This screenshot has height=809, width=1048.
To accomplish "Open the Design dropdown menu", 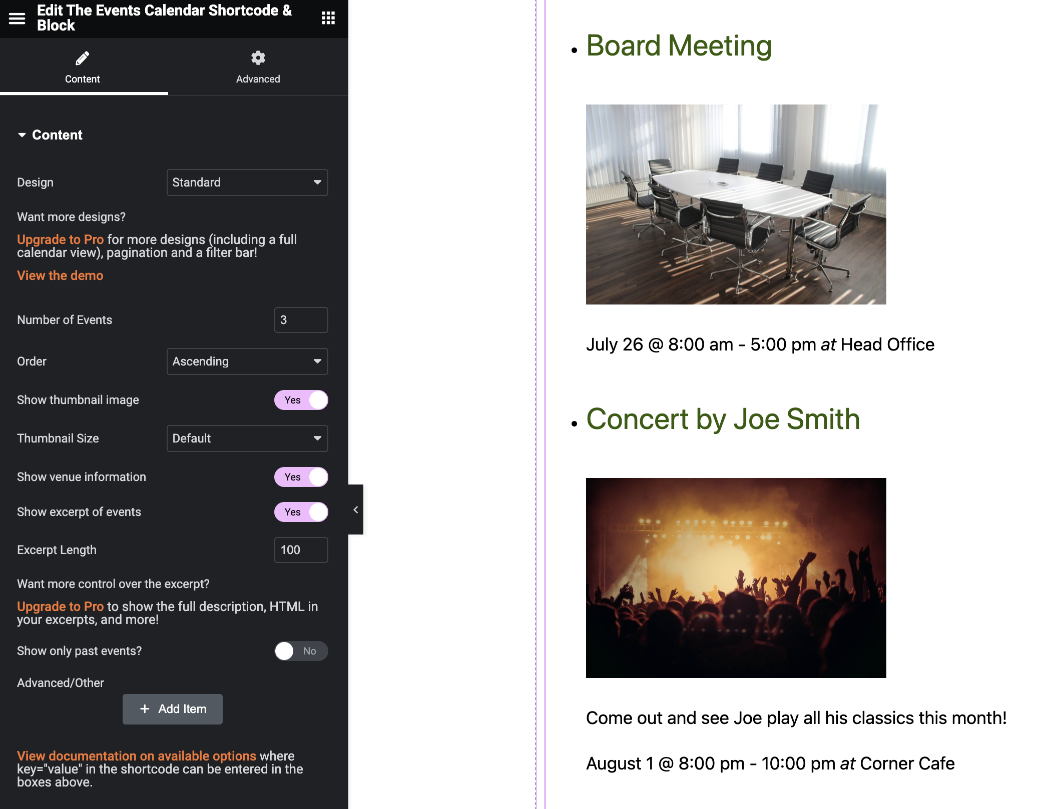I will click(x=247, y=182).
